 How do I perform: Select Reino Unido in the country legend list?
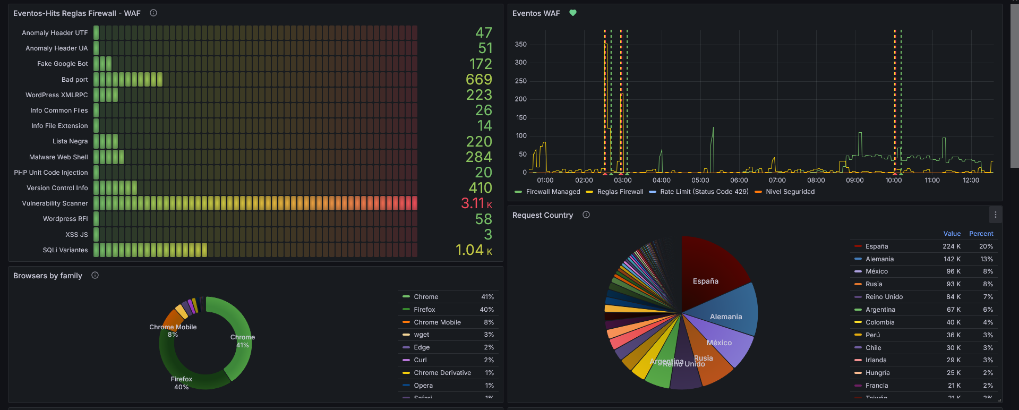[884, 297]
